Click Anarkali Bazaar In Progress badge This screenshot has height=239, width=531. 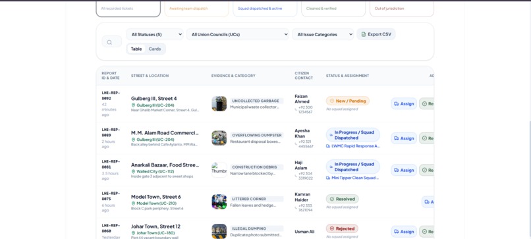tap(353, 167)
